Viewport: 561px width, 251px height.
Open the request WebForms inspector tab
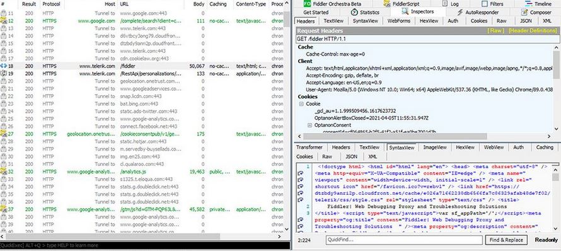(x=399, y=21)
